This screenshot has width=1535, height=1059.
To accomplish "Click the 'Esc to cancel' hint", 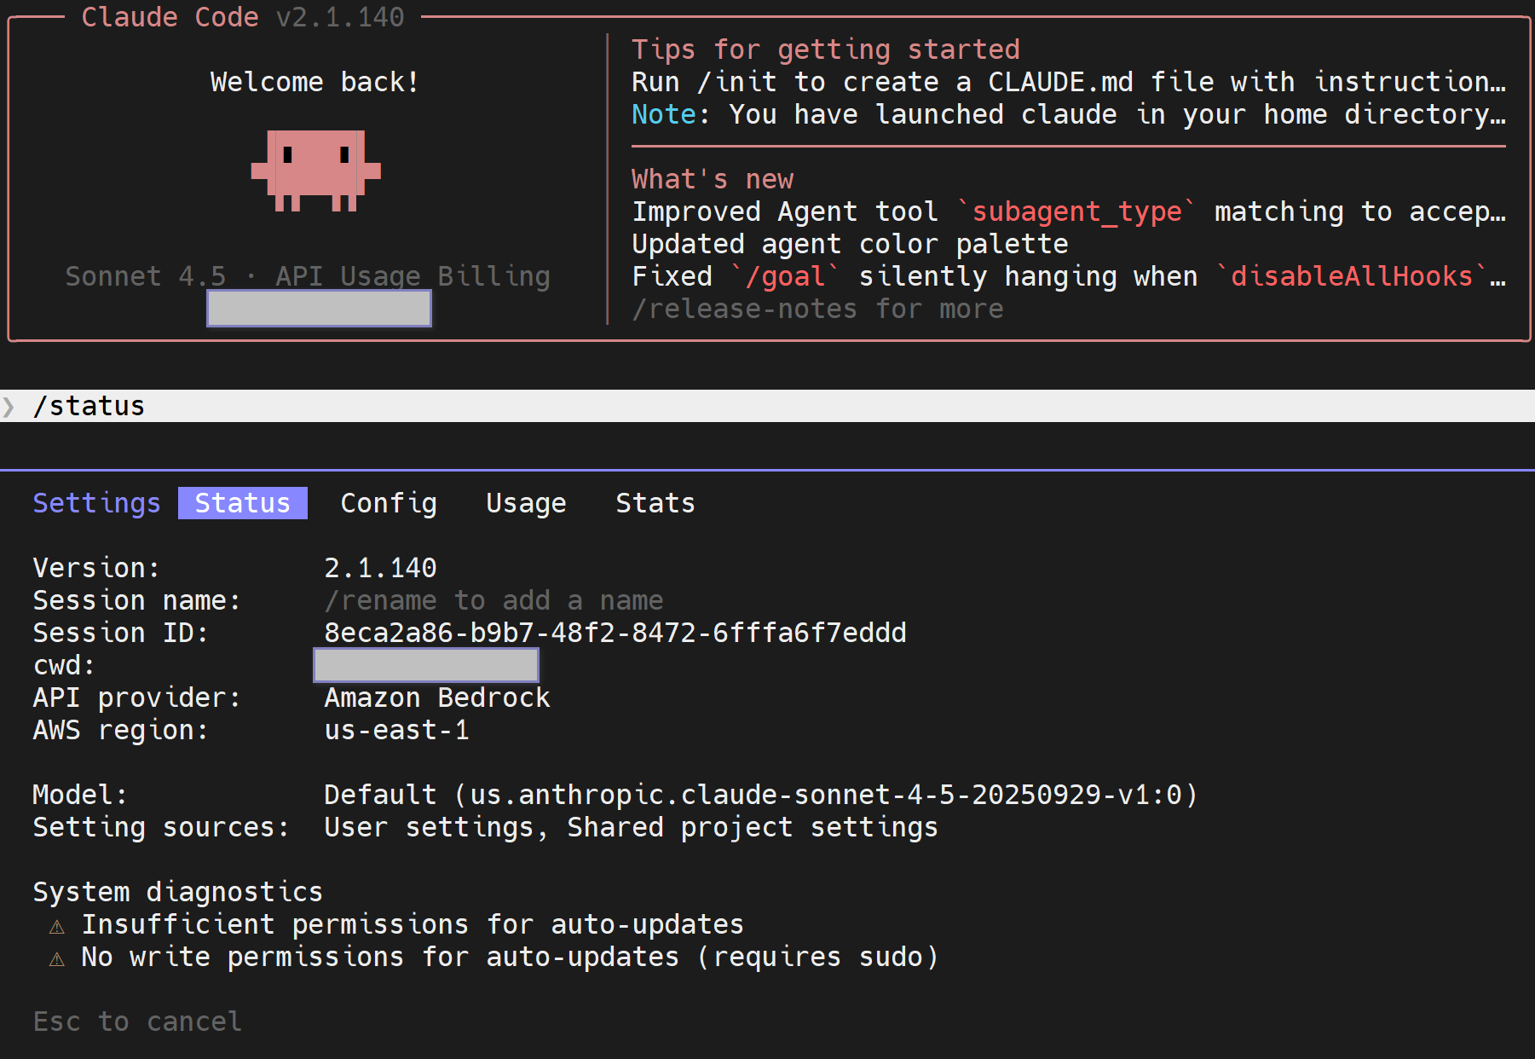I will tap(137, 1021).
